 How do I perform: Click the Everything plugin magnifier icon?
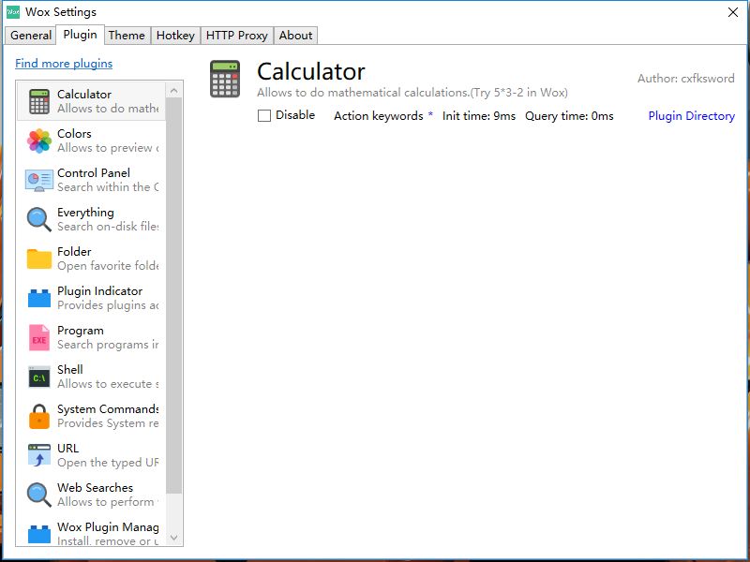39,219
